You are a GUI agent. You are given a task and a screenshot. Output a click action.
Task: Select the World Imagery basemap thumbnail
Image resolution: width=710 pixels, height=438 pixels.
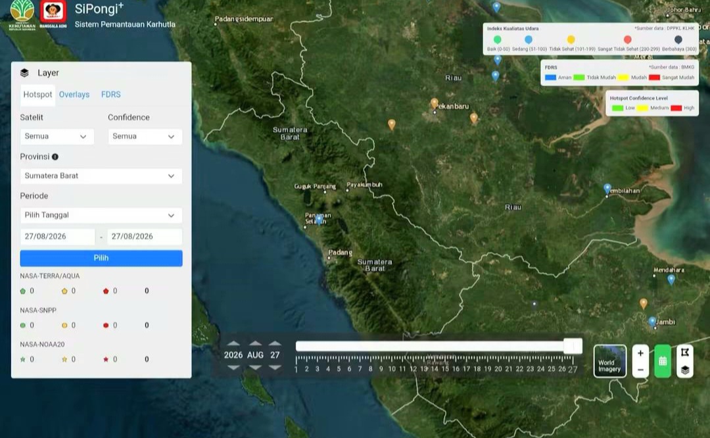(x=610, y=361)
